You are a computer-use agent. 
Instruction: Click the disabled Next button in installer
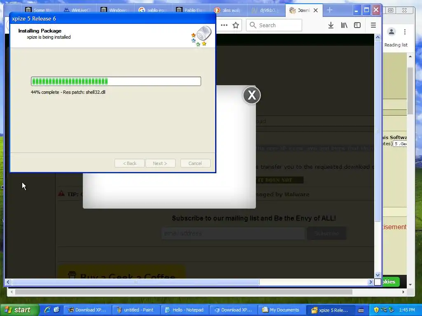tap(160, 163)
